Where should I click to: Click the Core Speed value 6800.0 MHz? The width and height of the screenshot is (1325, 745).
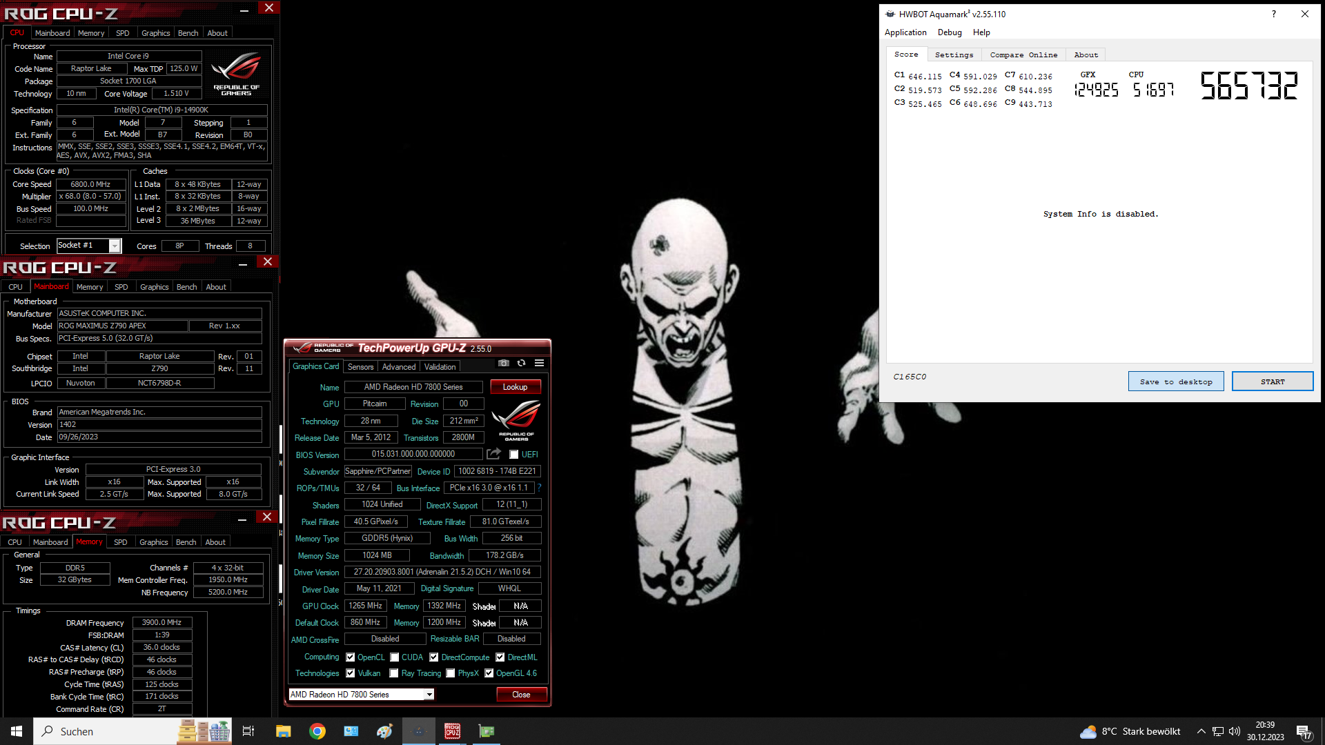(90, 184)
